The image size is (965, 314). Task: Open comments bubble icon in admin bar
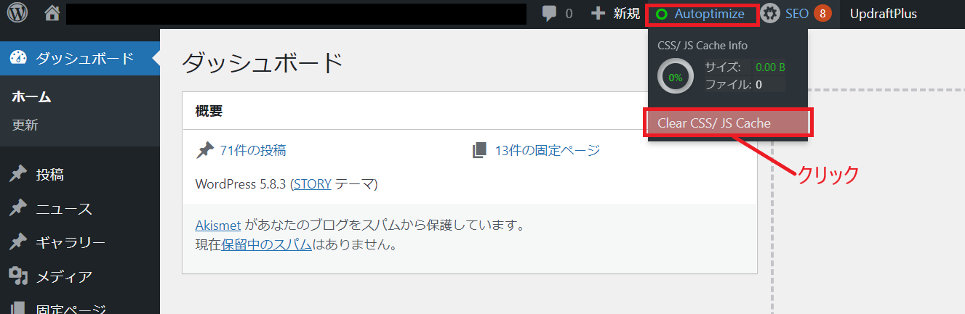tap(550, 14)
